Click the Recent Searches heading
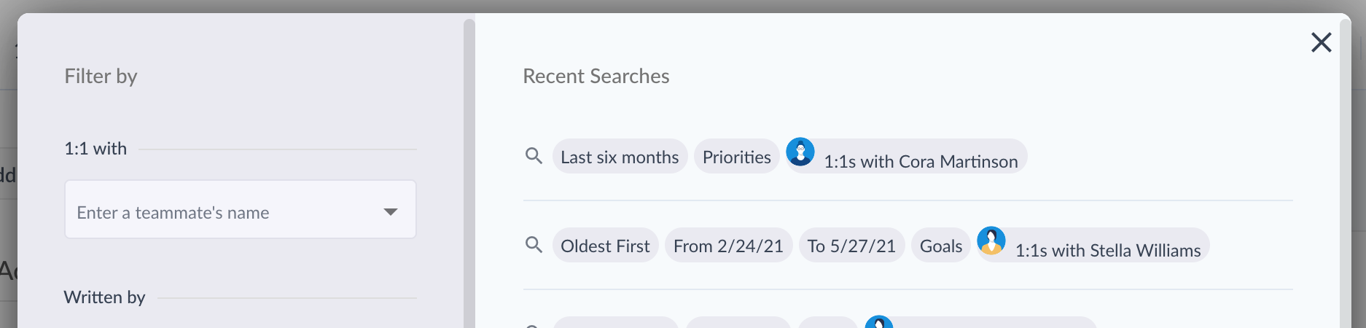This screenshot has height=328, width=1366. click(x=596, y=76)
